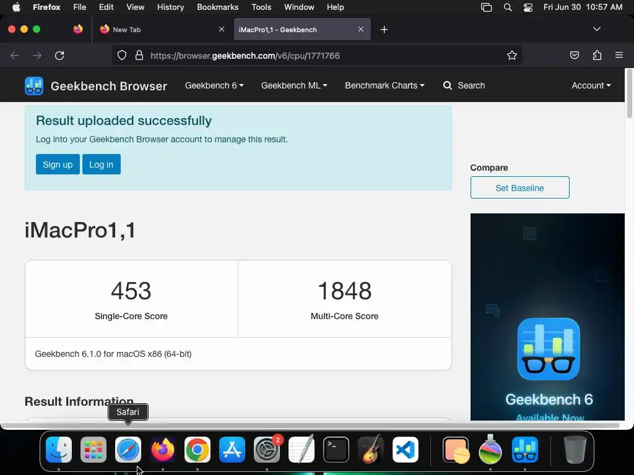Click the Firefox icon in the dock
The width and height of the screenshot is (634, 475).
(163, 450)
